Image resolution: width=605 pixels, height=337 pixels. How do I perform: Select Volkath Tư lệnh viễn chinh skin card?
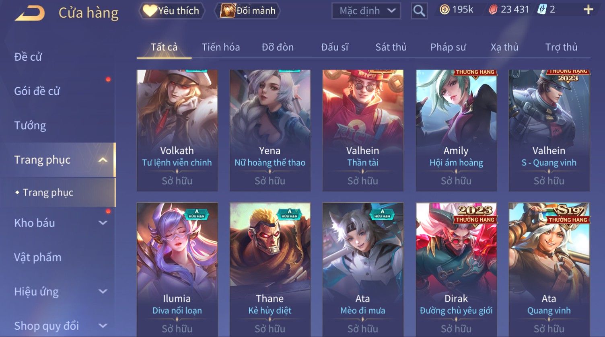click(x=177, y=131)
